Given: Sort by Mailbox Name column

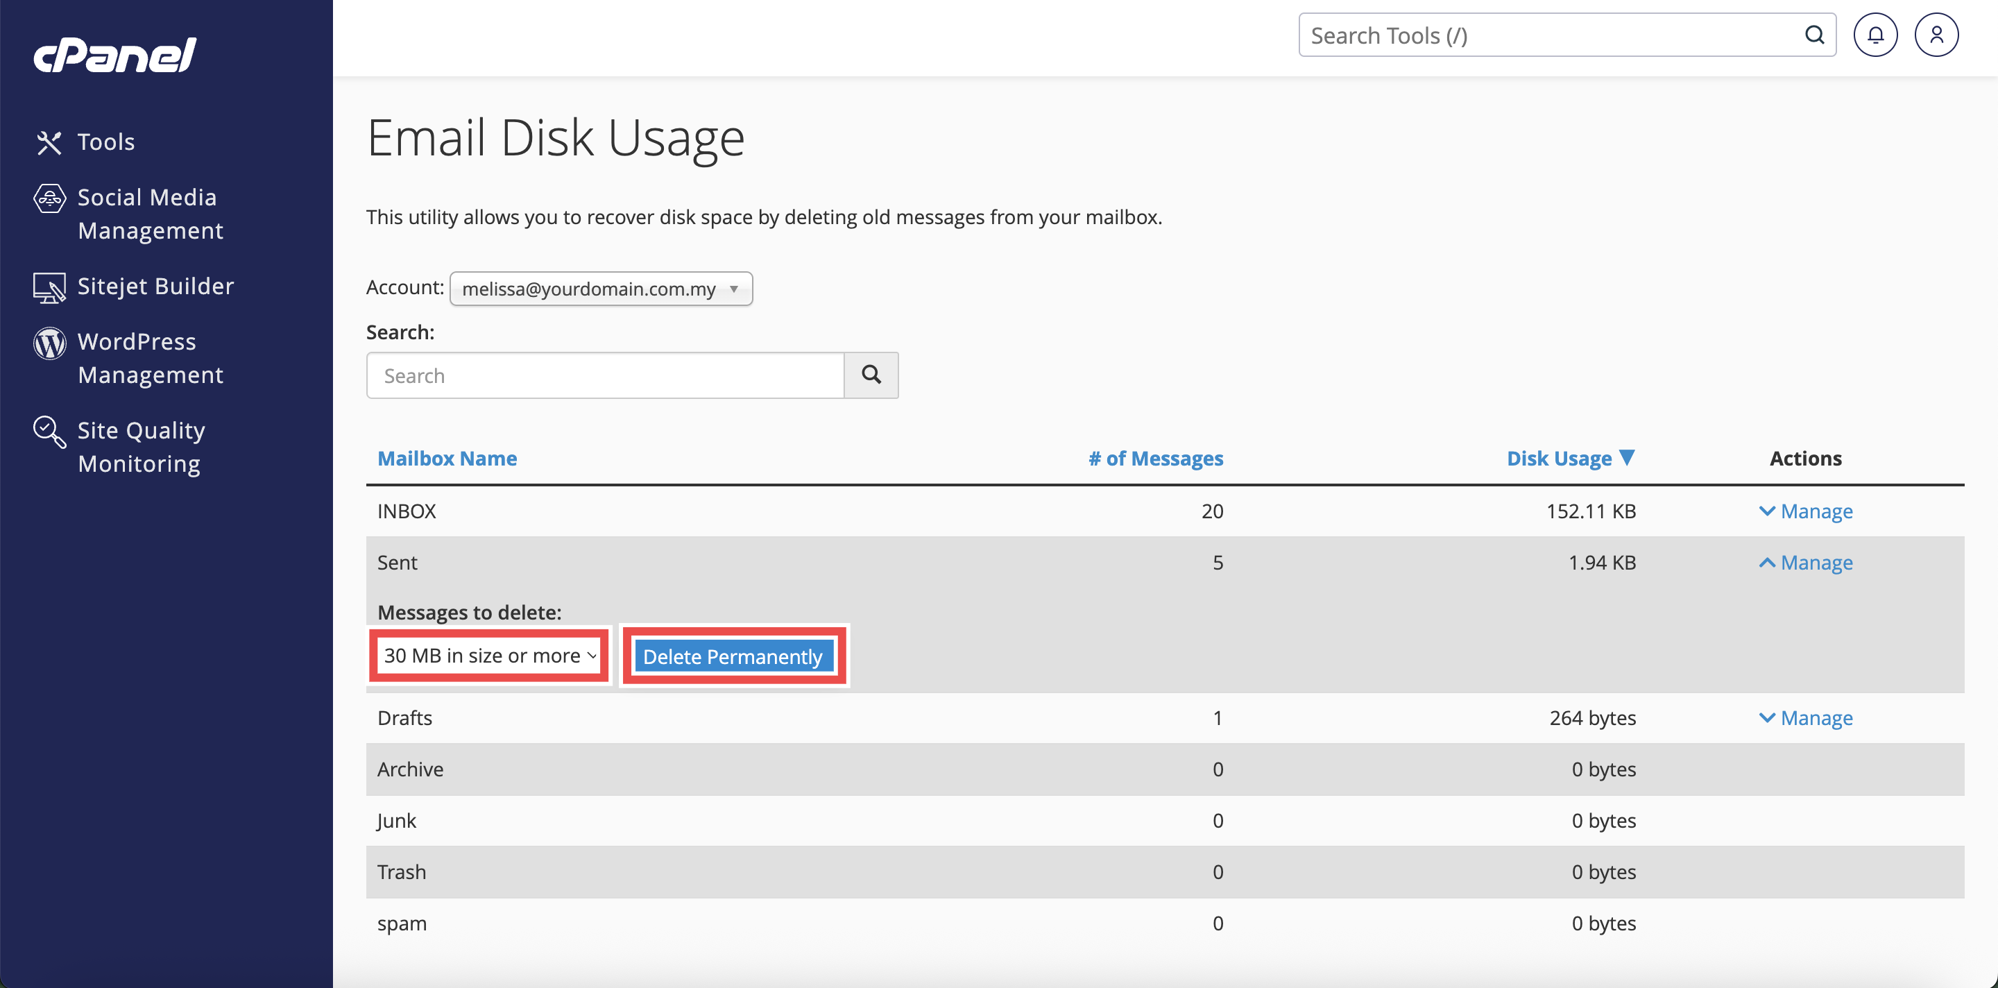Looking at the screenshot, I should click(x=447, y=459).
